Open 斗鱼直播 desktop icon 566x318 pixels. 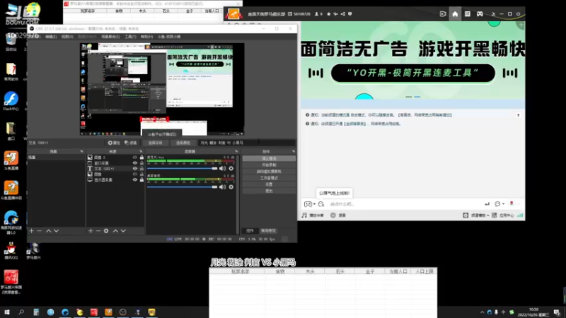tap(11, 160)
